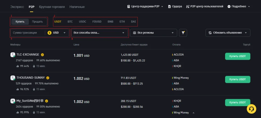Open the yellow headset support chat icon
Image resolution: width=261 pixels, height=118 pixels.
point(252,109)
